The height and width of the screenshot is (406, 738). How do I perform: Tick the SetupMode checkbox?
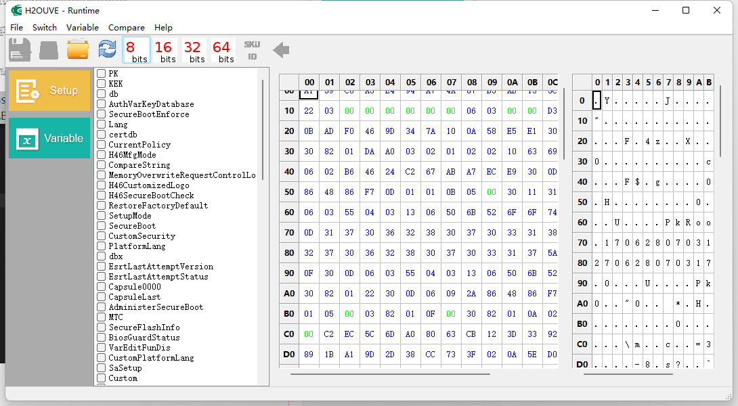pos(101,215)
